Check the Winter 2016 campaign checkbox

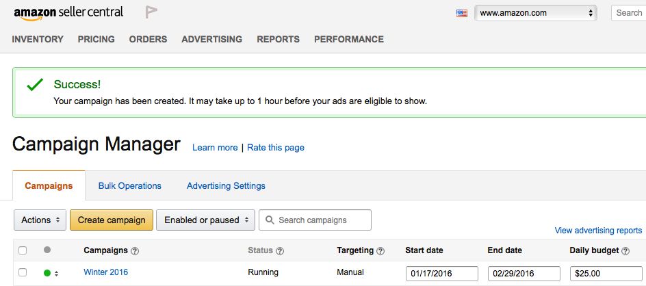(23, 272)
